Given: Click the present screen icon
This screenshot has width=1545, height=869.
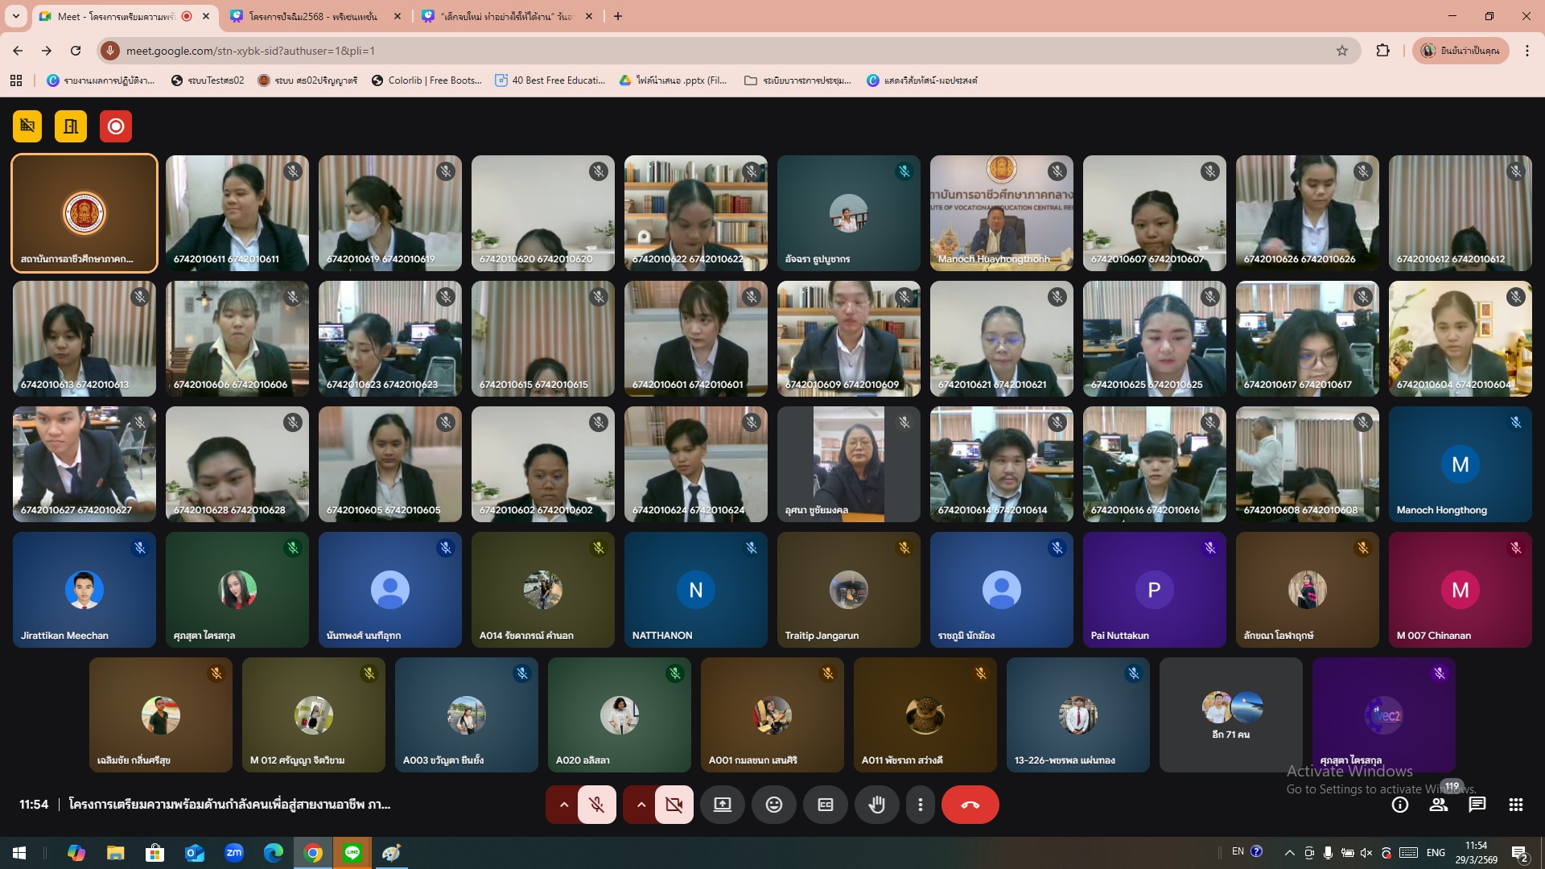Looking at the screenshot, I should pos(722,805).
